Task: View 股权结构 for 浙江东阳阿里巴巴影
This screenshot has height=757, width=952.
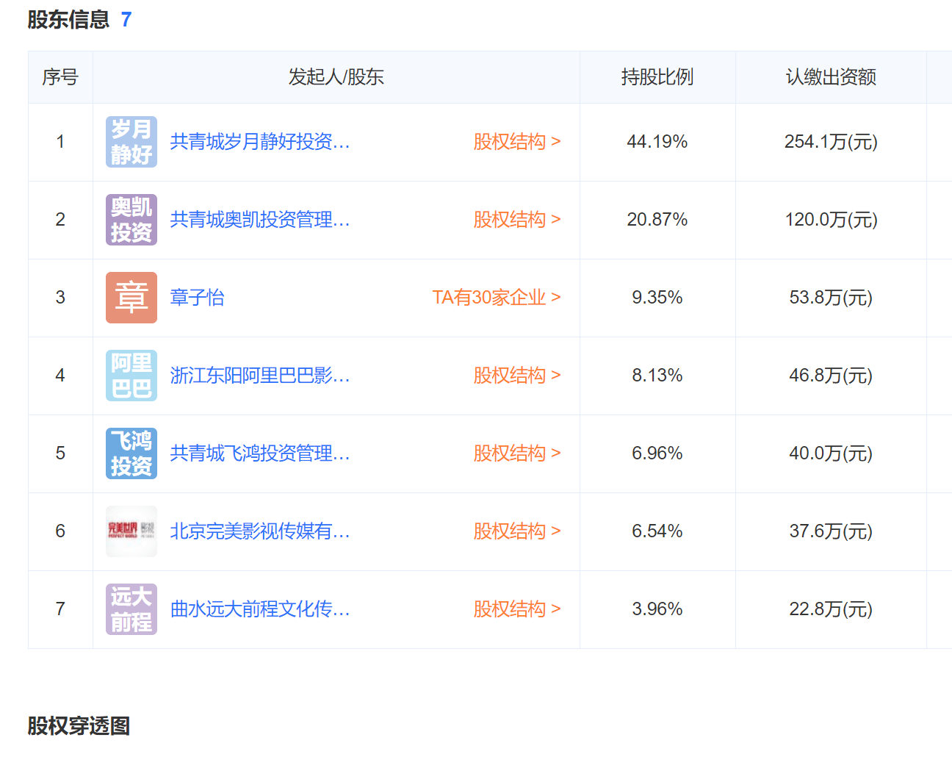Action: pos(517,376)
